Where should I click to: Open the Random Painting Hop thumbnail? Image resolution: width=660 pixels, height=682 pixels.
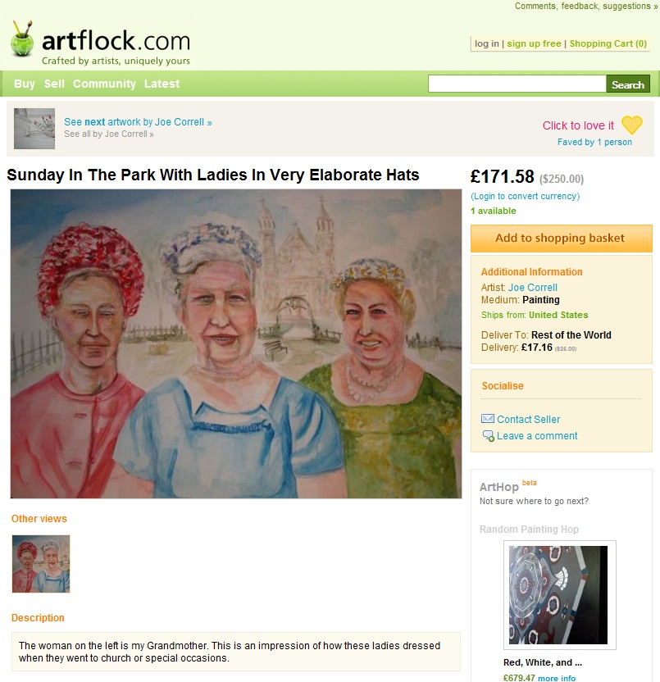(559, 594)
